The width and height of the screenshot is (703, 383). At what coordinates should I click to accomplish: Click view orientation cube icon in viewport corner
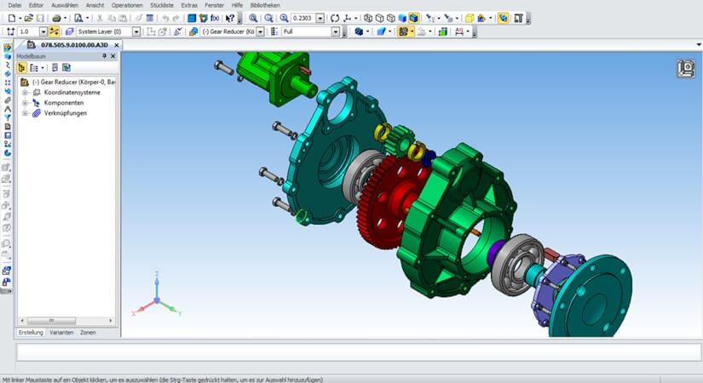click(686, 69)
